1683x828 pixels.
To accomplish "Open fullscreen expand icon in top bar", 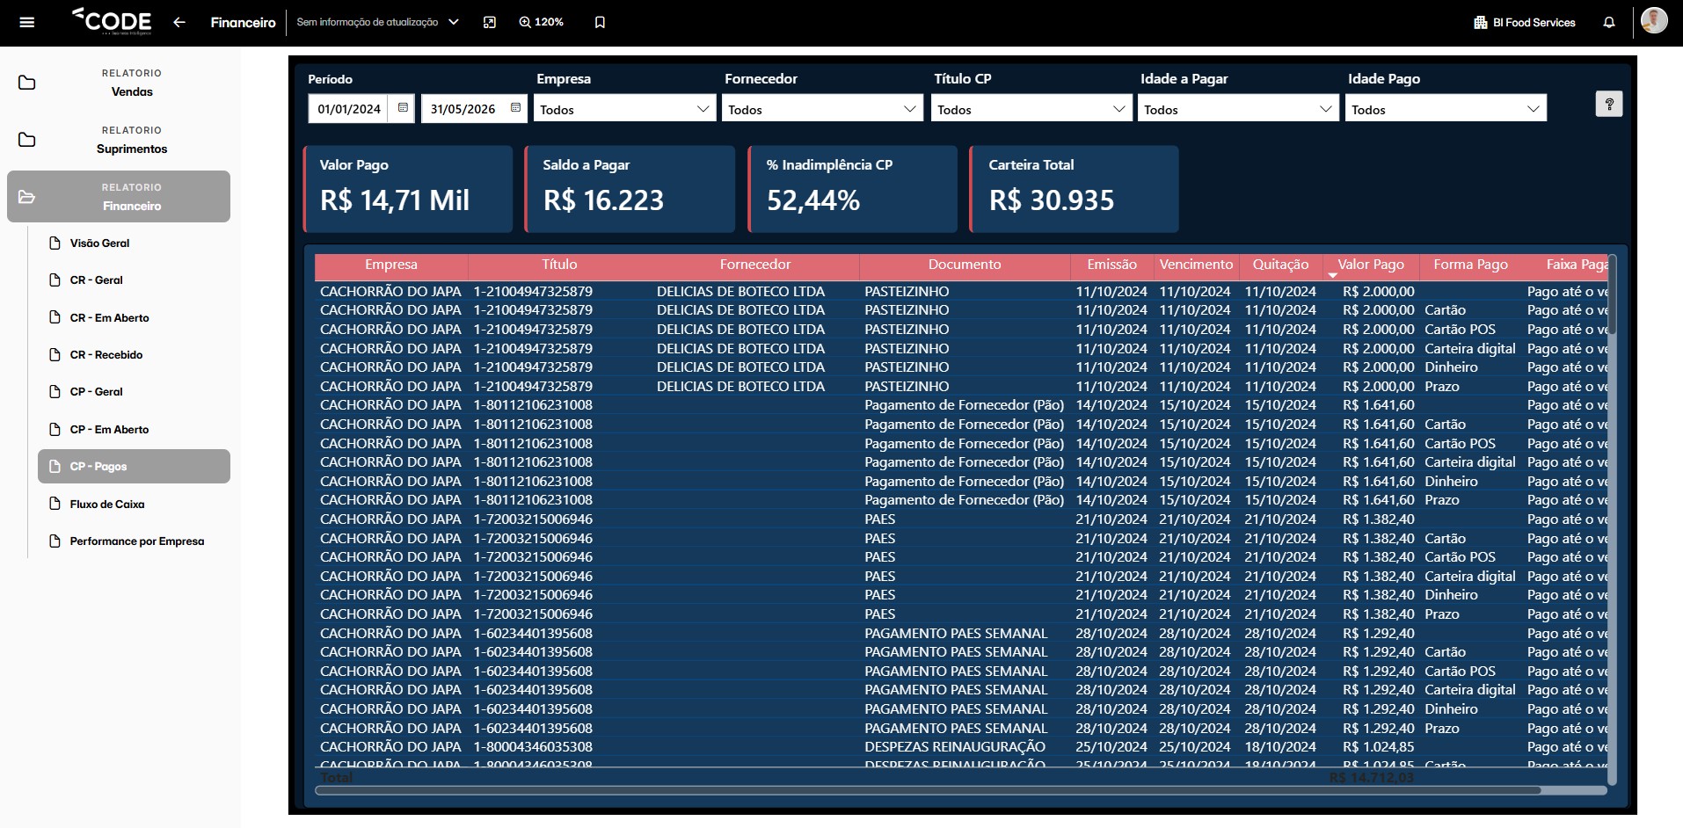I will 490,22.
